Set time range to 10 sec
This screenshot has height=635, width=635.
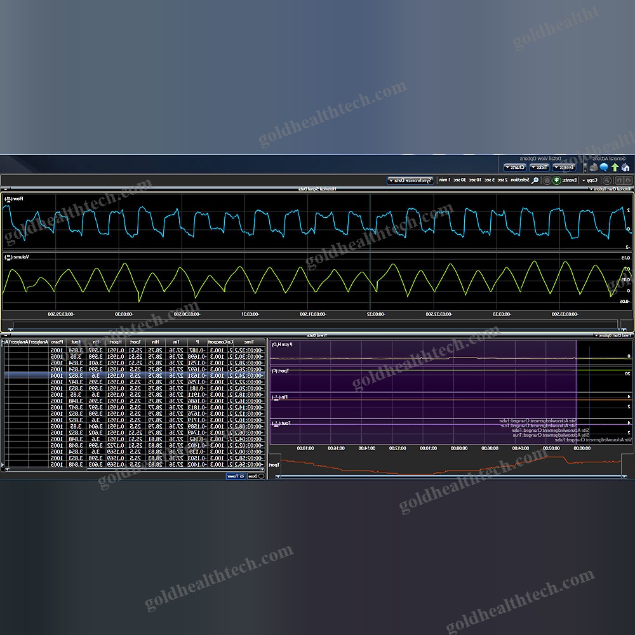[475, 180]
